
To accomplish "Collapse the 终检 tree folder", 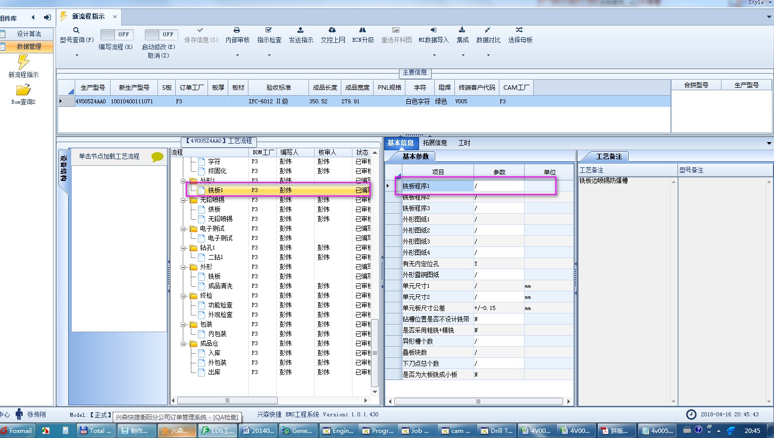I will coord(184,296).
